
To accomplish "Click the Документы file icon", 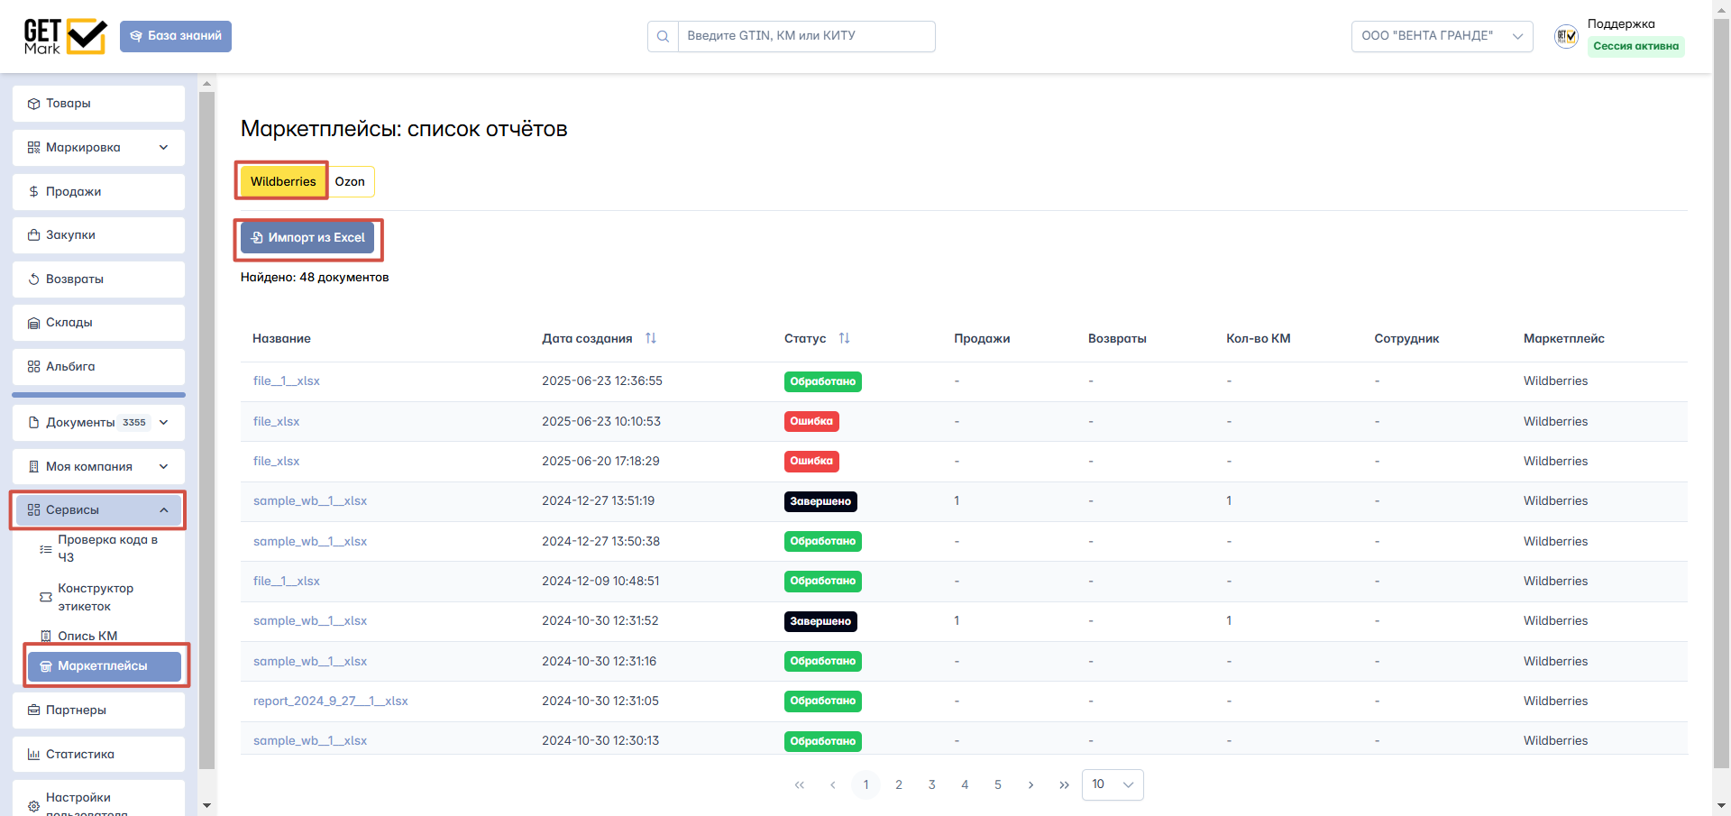I will (34, 423).
